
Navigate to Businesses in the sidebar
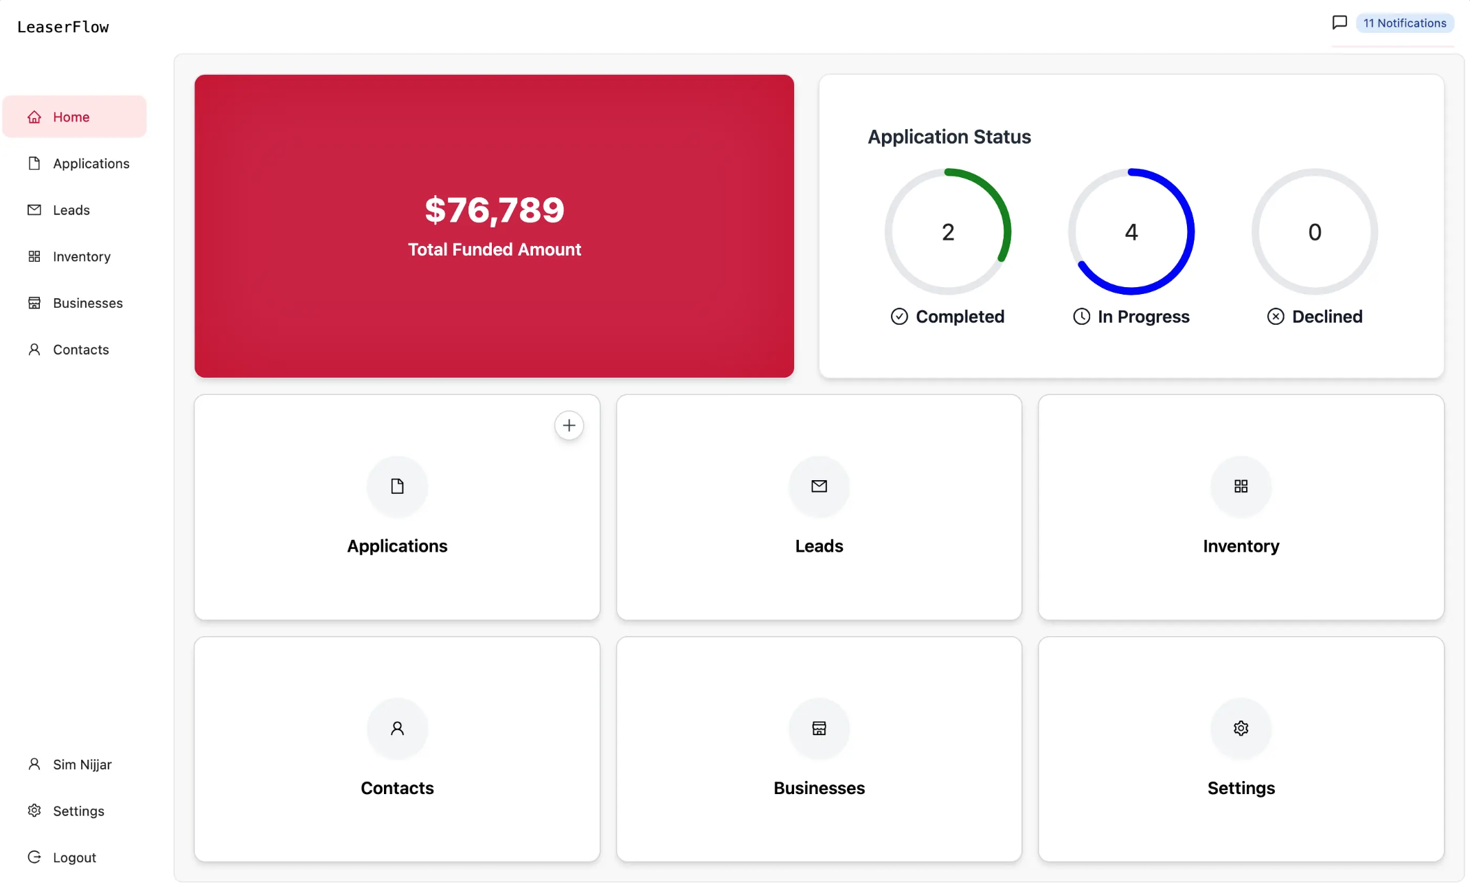(x=88, y=303)
